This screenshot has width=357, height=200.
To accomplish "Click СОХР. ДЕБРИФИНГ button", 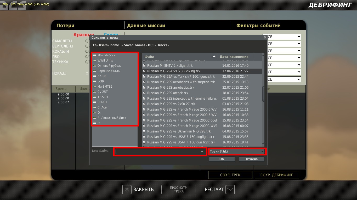I will [x=277, y=175].
